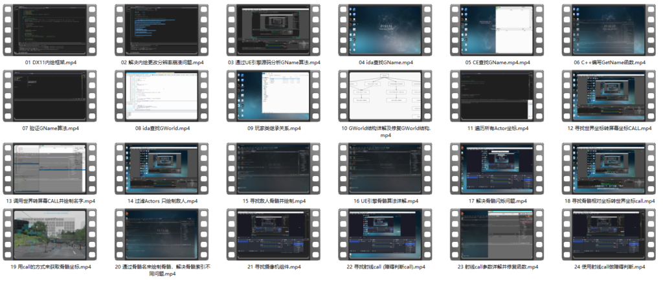This screenshot has width=663, height=282.
Task: Click the filename text "01 DX11内绘框架.mp4"
Action: pyautogui.click(x=51, y=63)
